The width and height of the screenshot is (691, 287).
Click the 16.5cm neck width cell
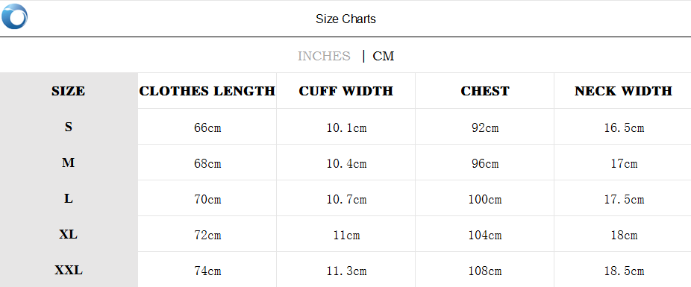pos(624,127)
